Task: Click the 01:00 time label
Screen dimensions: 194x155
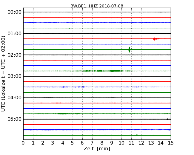Action: coord(15,33)
